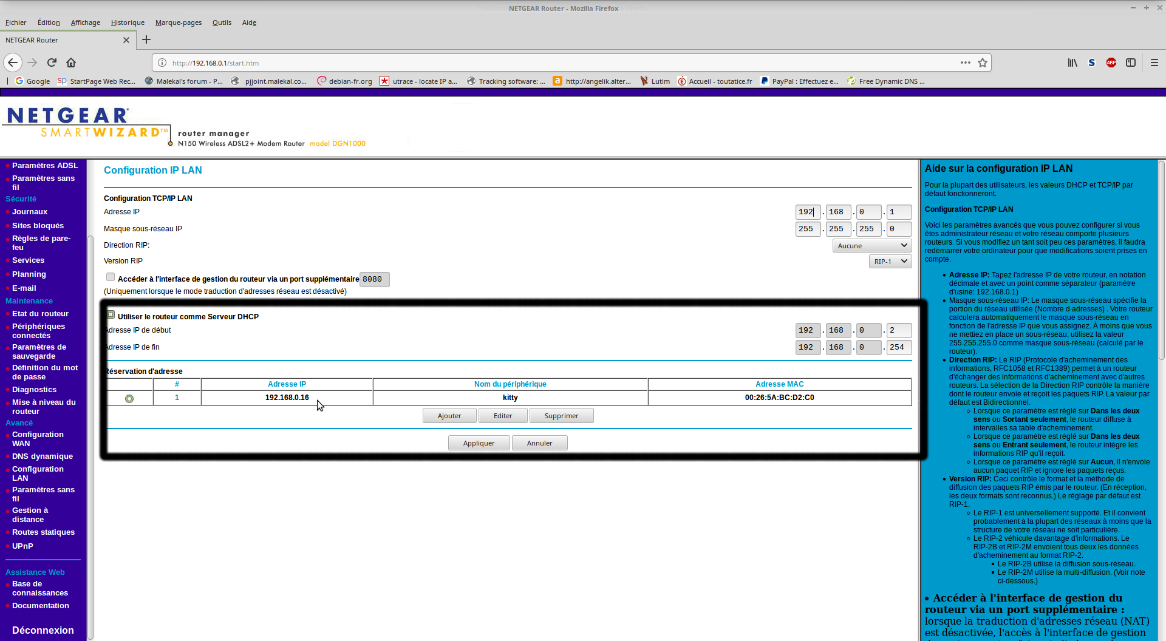This screenshot has width=1166, height=641.
Task: Click Déconnexion link
Action: pyautogui.click(x=43, y=630)
